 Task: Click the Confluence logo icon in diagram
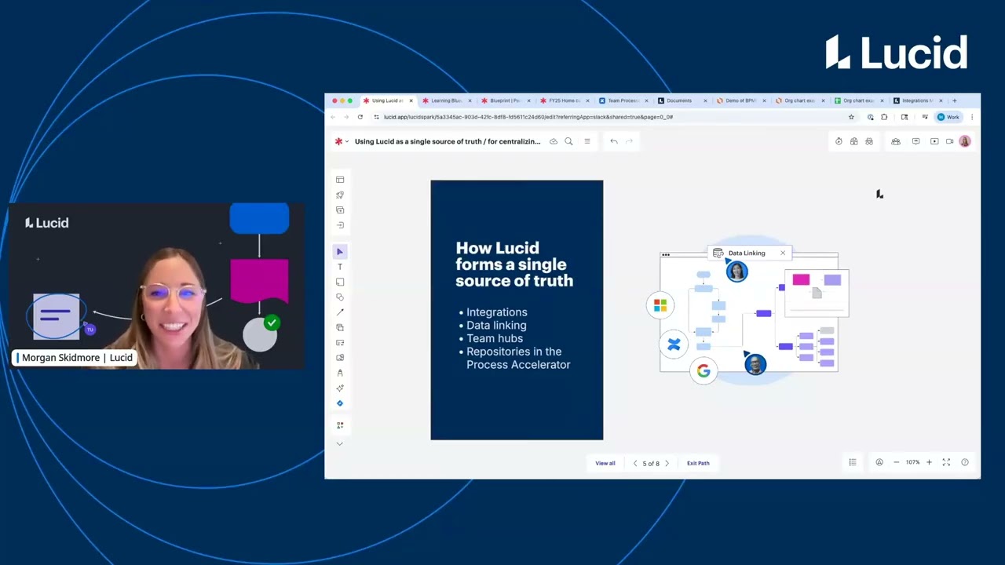click(x=674, y=344)
